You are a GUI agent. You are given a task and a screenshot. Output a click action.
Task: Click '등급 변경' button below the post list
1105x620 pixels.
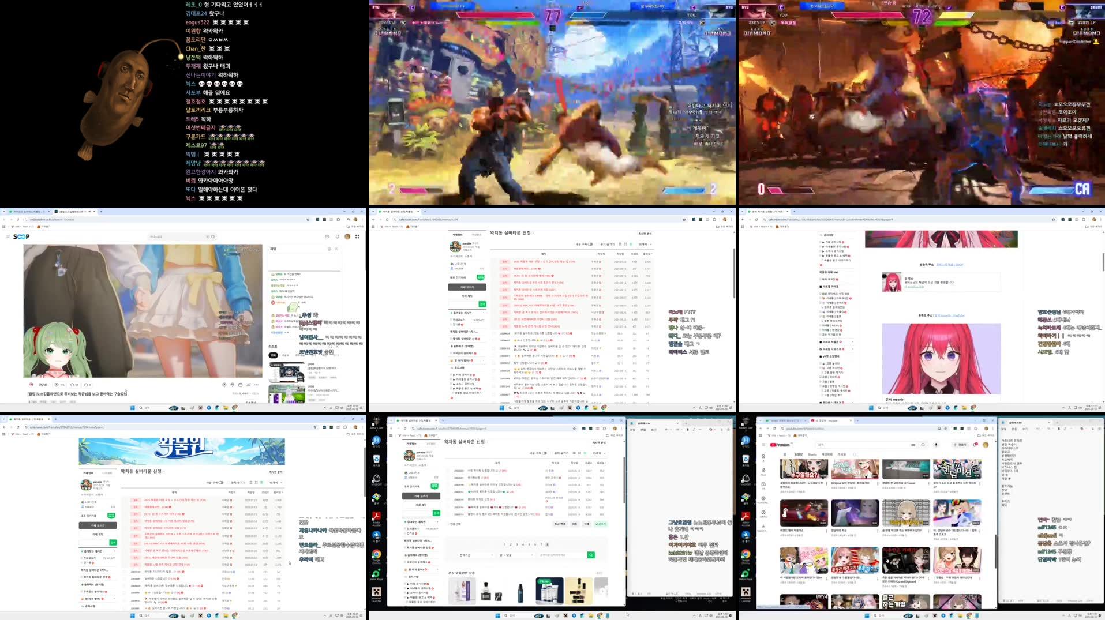coord(560,524)
